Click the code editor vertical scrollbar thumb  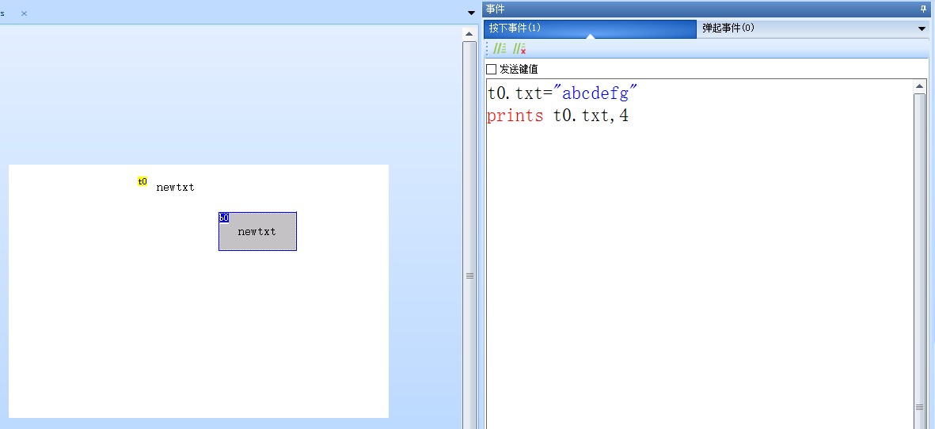click(x=919, y=253)
